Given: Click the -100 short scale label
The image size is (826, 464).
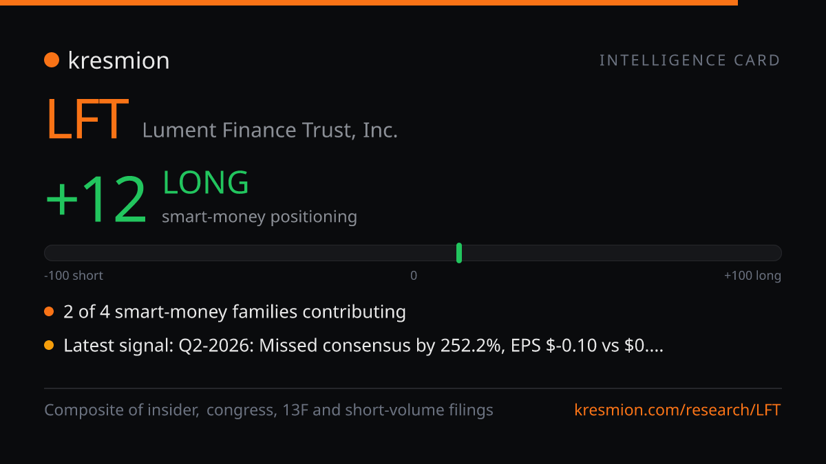Looking at the screenshot, I should pyautogui.click(x=74, y=276).
